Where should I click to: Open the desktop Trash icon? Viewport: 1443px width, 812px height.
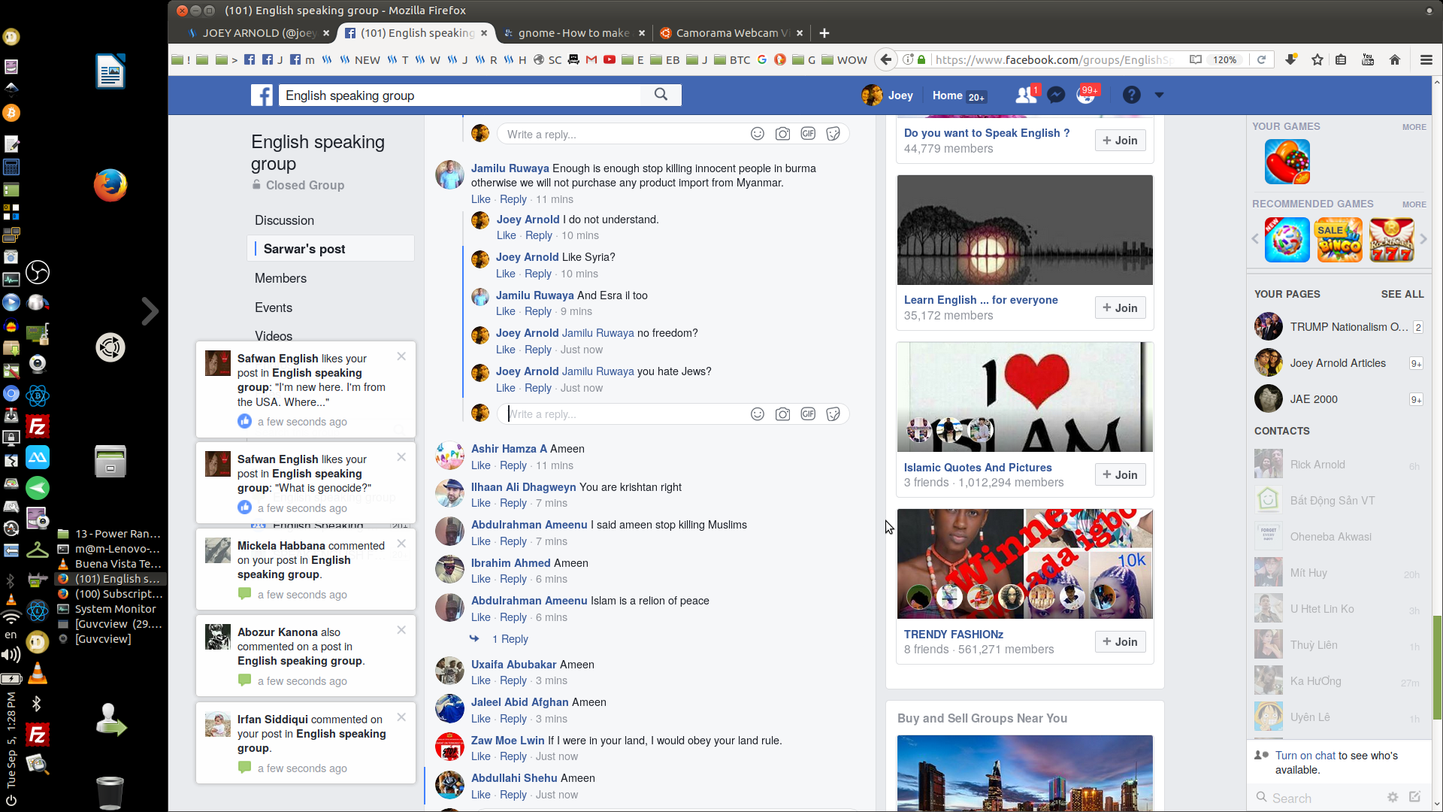coord(110,792)
